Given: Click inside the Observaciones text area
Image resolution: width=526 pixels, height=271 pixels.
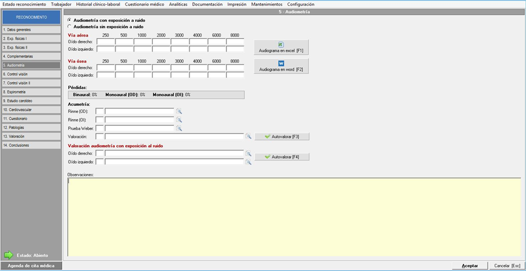Looking at the screenshot, I should [x=293, y=216].
